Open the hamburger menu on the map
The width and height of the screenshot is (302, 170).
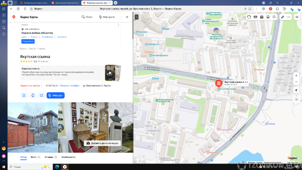[297, 17]
